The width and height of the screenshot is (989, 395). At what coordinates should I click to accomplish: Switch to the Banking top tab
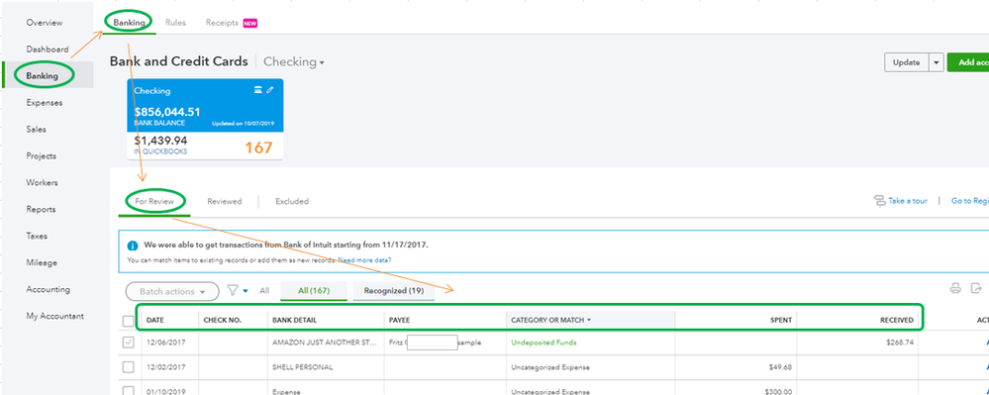[129, 22]
